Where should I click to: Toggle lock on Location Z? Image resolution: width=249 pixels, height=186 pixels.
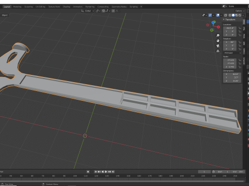point(240,35)
